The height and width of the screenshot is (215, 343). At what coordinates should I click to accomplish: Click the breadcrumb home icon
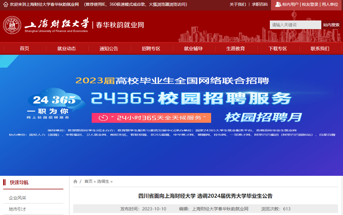[x=75, y=181]
